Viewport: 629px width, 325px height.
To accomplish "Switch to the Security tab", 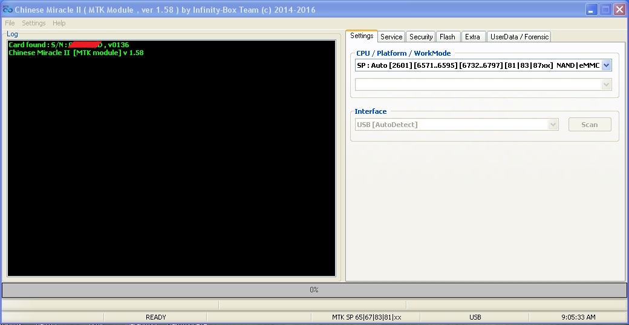I will [421, 36].
